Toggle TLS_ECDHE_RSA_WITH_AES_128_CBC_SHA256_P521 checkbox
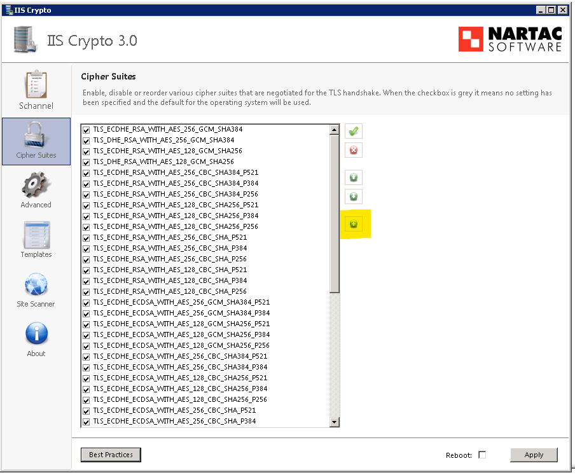The height and width of the screenshot is (475, 575). [86, 205]
